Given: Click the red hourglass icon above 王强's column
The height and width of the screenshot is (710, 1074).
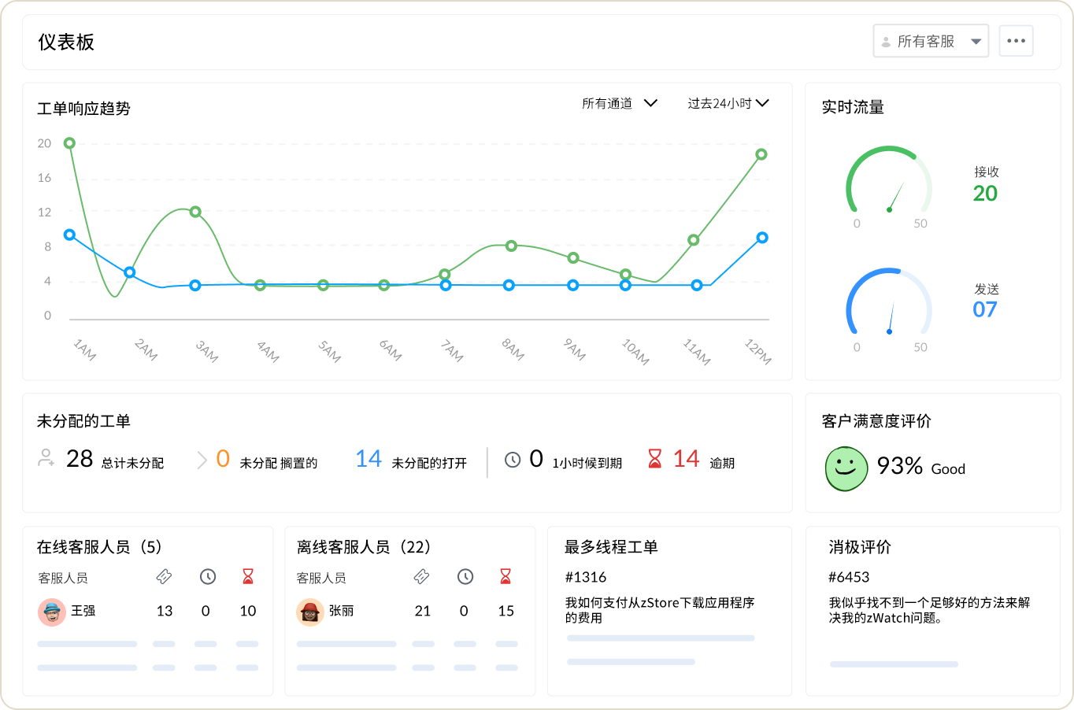Looking at the screenshot, I should pos(247,577).
